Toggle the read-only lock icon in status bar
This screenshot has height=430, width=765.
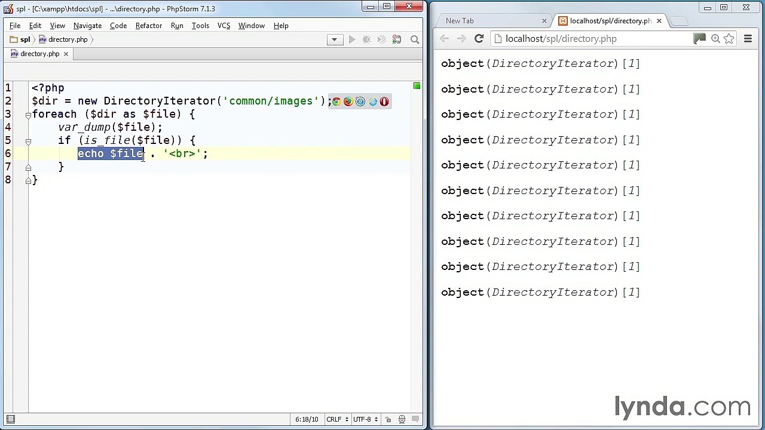pyautogui.click(x=388, y=419)
